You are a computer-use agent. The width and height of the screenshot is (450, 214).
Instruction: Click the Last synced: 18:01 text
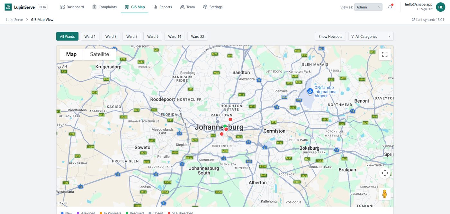pyautogui.click(x=430, y=20)
